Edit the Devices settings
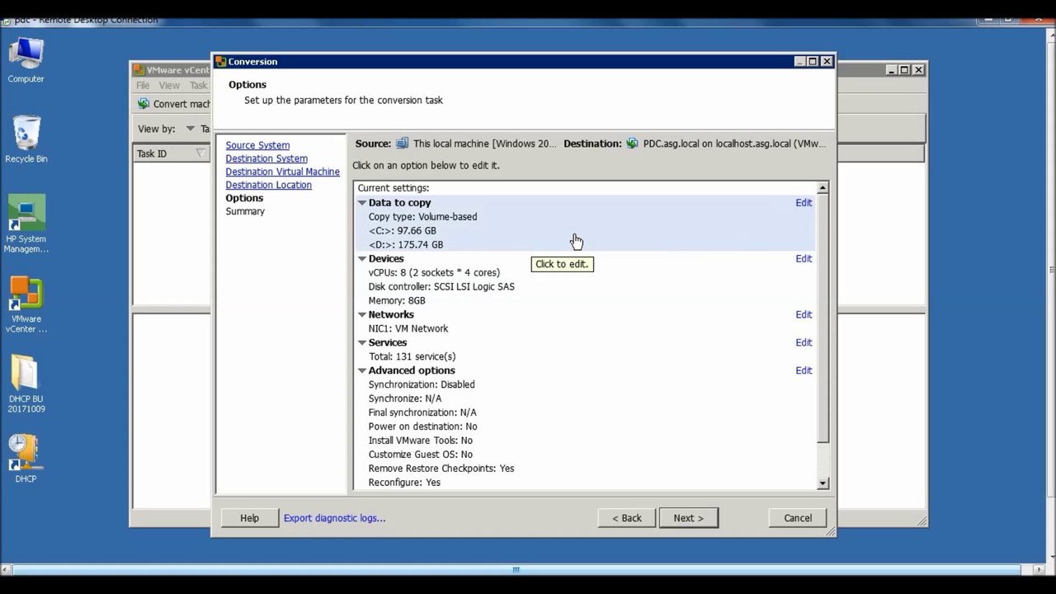Viewport: 1056px width, 594px height. [804, 259]
